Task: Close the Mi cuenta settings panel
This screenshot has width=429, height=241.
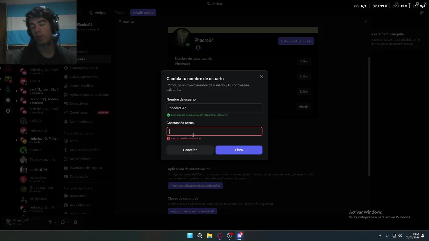Action: click(x=365, y=22)
